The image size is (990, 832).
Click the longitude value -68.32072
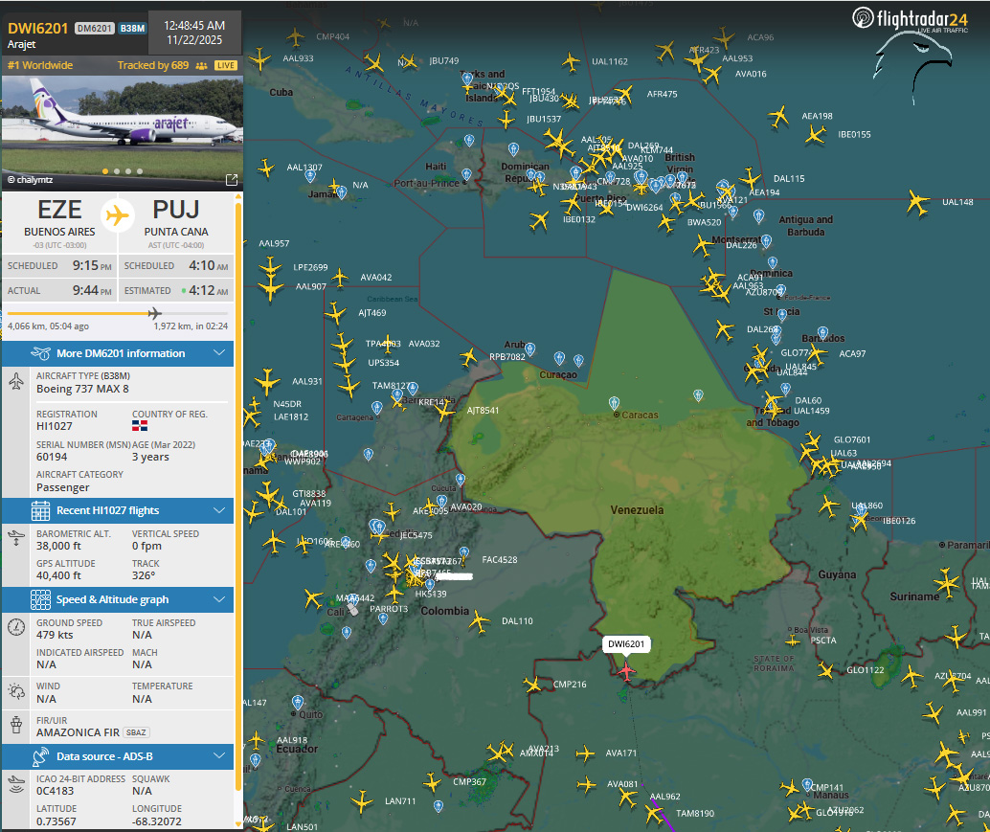pyautogui.click(x=157, y=821)
